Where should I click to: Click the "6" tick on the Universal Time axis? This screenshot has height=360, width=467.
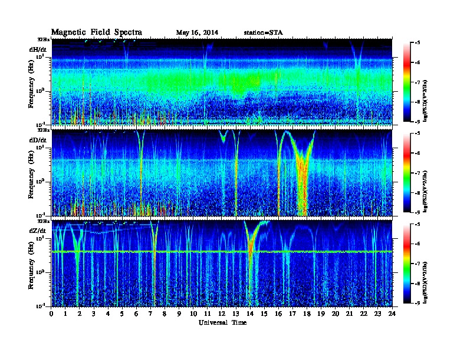(x=136, y=314)
